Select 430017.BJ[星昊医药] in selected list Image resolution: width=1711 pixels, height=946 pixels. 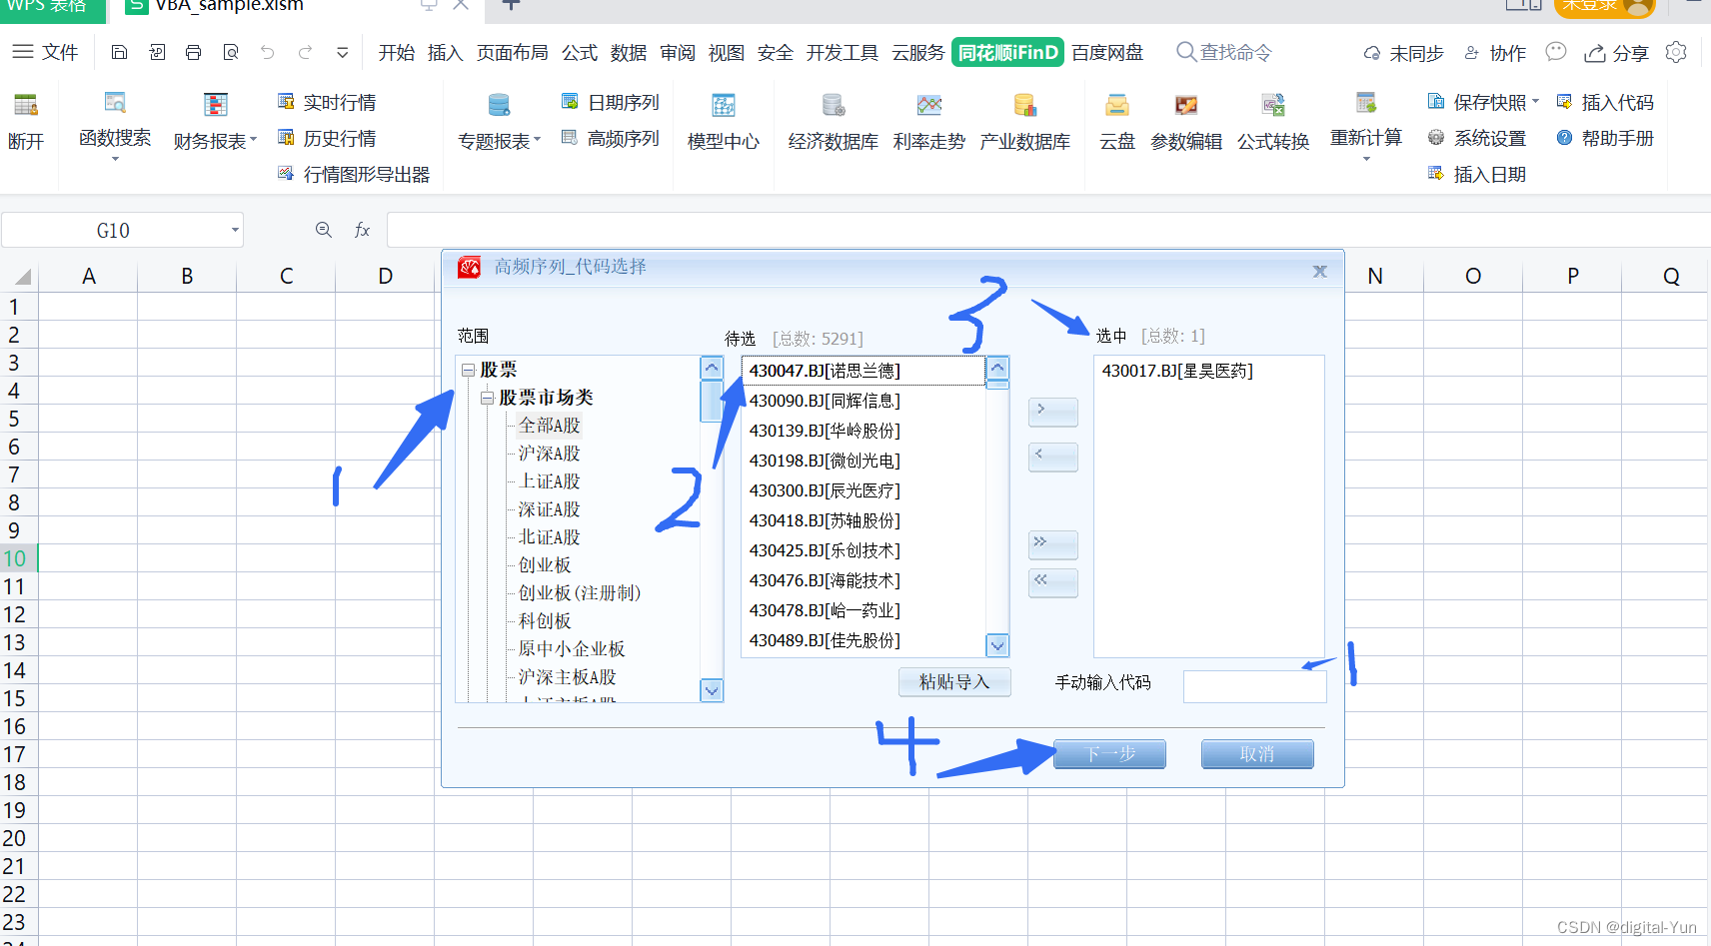click(x=1177, y=371)
